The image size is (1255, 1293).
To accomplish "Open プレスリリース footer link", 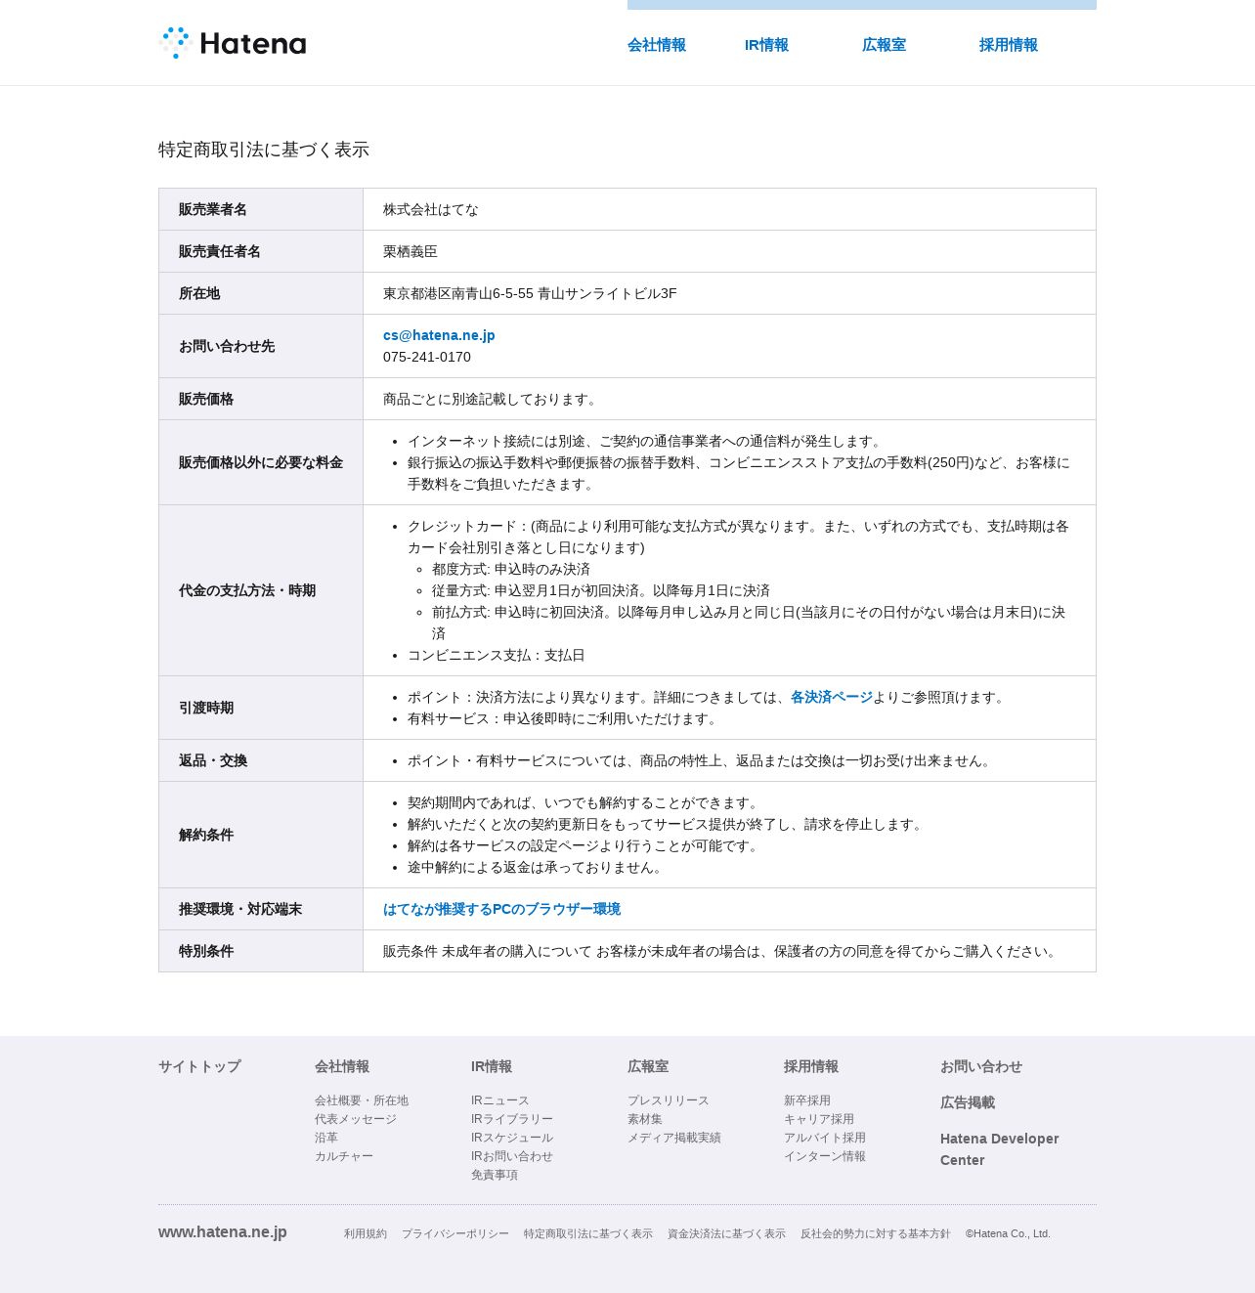I will tap(669, 1100).
